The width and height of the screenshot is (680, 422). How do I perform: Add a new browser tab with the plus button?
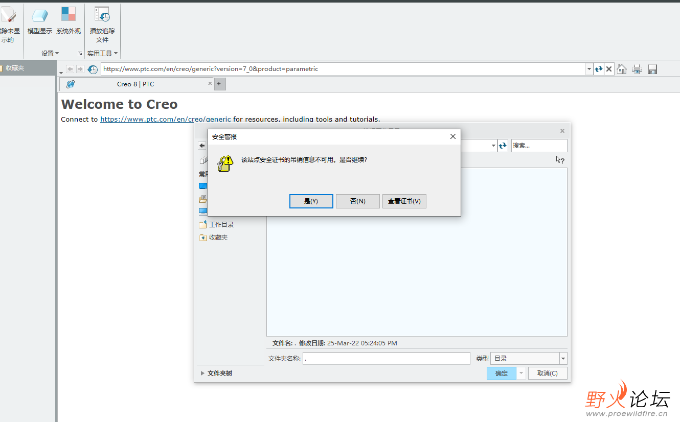point(219,84)
